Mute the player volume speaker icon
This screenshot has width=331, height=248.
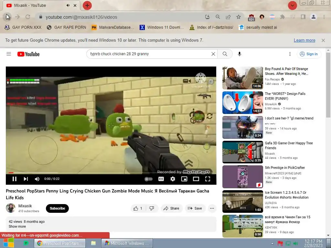(37, 179)
